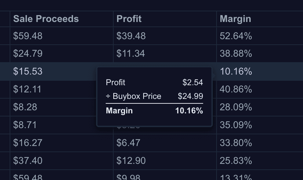Image resolution: width=303 pixels, height=180 pixels.
Task: Click the $6.47 profit value
Action: (128, 143)
